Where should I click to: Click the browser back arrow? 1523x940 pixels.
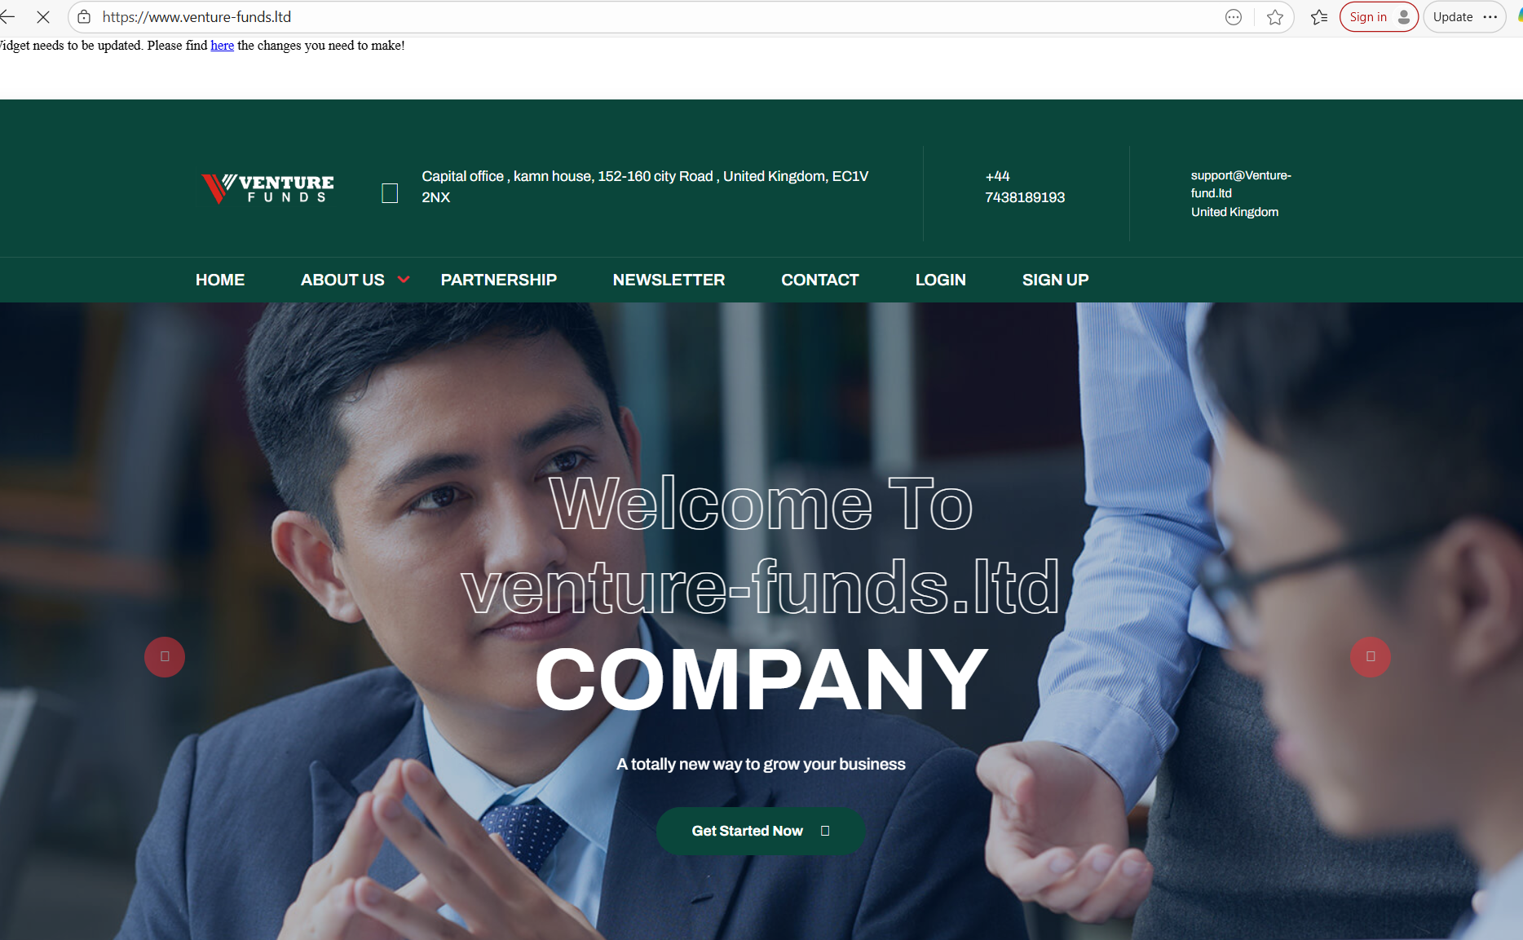point(7,17)
